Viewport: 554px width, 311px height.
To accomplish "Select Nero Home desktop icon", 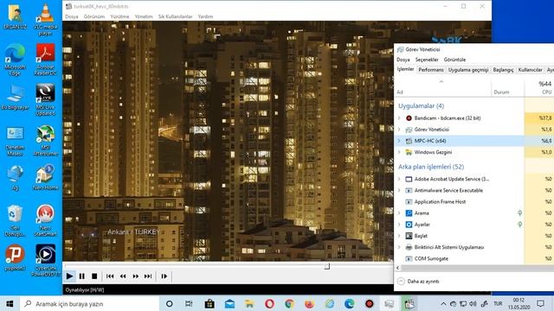I will pyautogui.click(x=46, y=178).
